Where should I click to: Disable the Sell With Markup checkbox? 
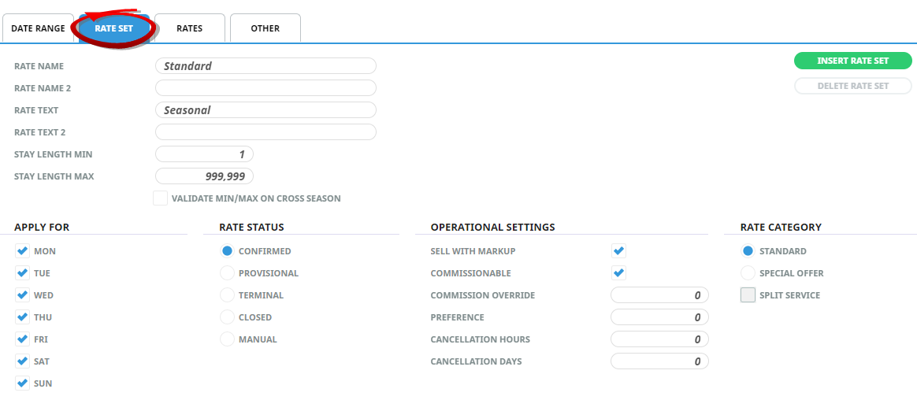pyautogui.click(x=619, y=251)
